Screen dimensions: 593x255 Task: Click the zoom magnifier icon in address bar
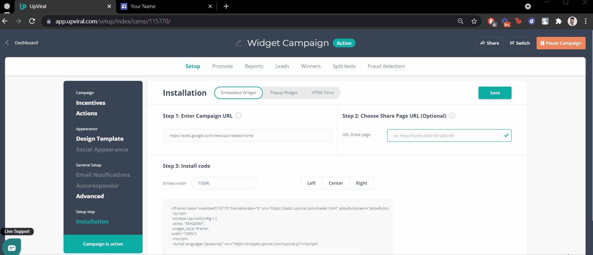pyautogui.click(x=461, y=21)
